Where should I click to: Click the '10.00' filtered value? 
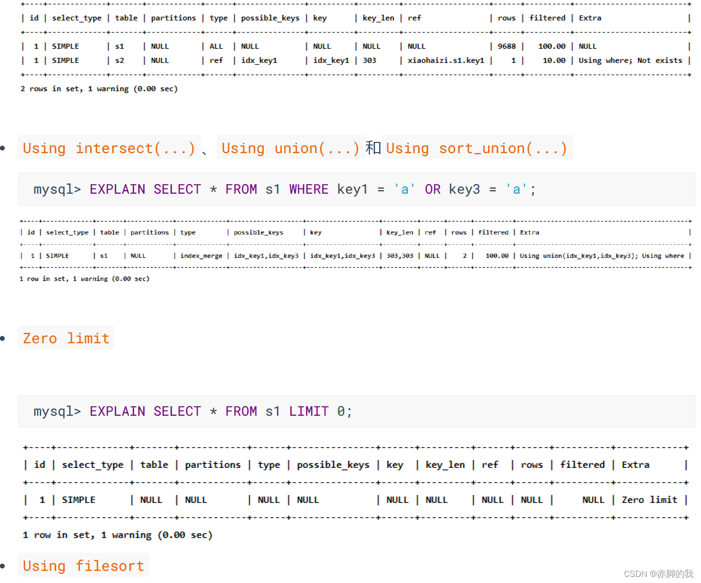pos(554,60)
